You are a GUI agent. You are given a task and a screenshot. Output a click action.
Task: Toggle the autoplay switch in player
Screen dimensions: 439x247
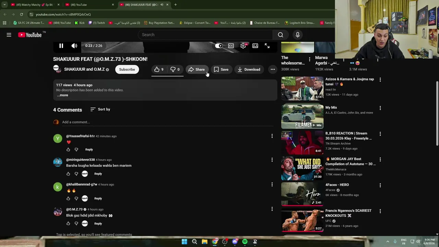click(219, 46)
